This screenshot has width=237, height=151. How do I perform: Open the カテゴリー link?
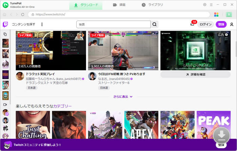pyautogui.click(x=62, y=106)
